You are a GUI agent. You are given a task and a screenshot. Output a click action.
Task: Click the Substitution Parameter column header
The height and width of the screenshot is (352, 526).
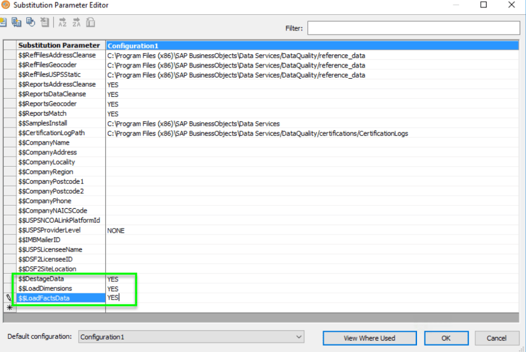(x=59, y=46)
